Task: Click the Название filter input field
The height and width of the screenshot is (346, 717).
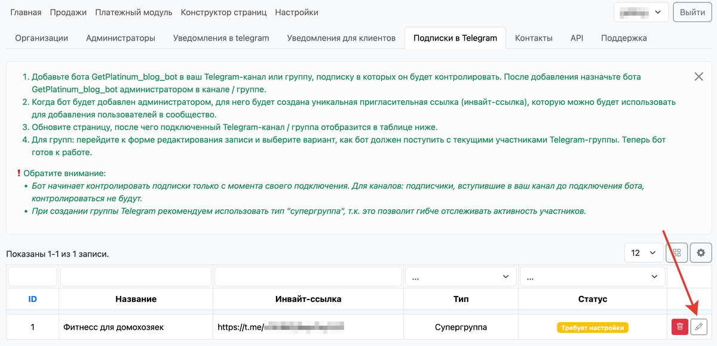Action: [x=136, y=277]
